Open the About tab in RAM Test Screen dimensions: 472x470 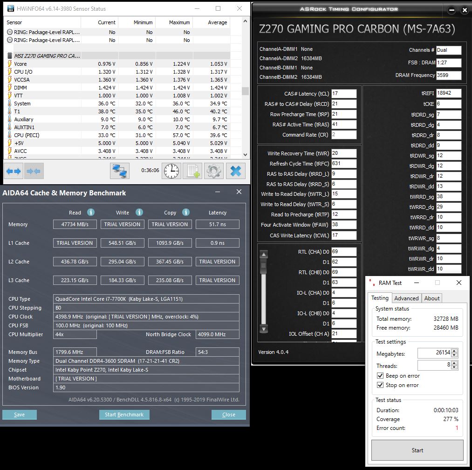click(x=431, y=298)
